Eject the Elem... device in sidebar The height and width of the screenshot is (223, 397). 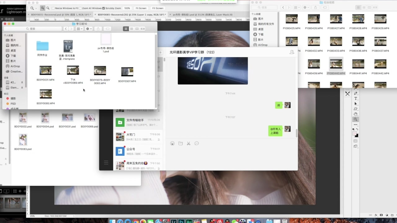click(22, 88)
